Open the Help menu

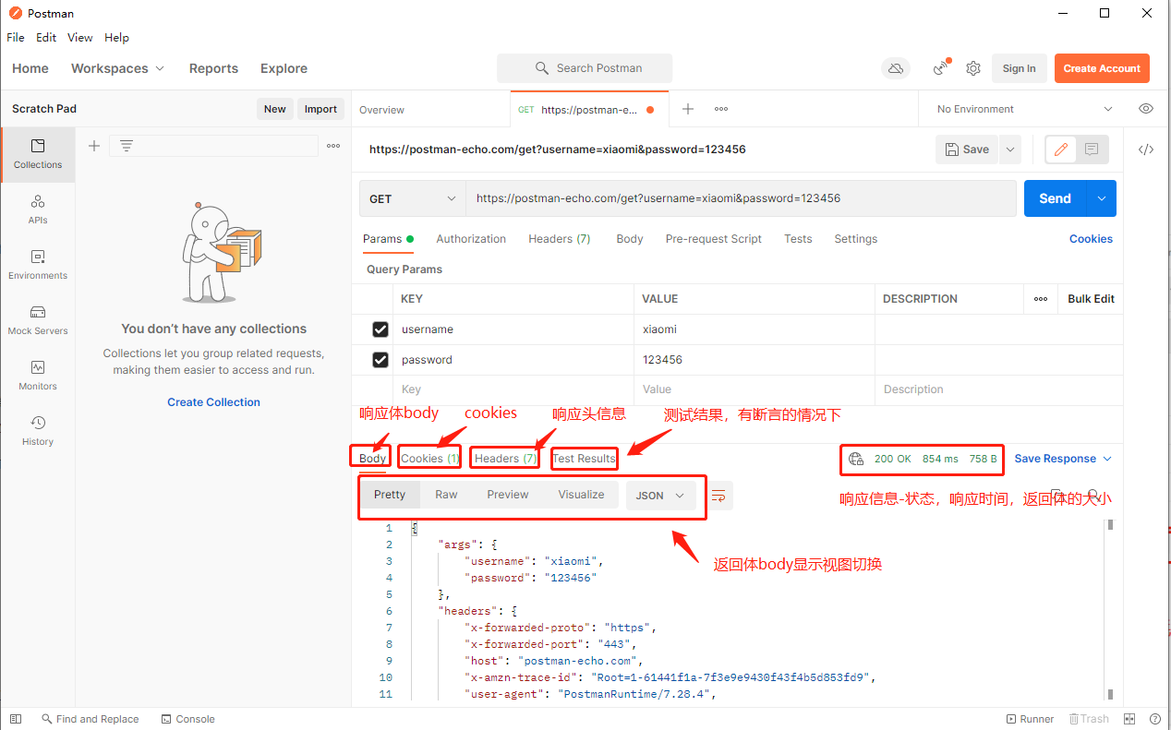point(116,38)
